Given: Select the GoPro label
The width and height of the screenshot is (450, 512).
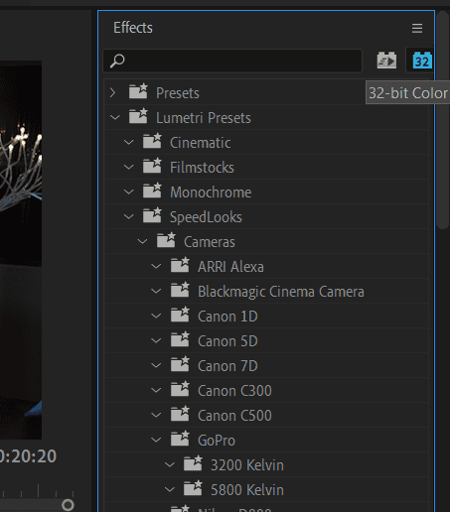Looking at the screenshot, I should 217,441.
